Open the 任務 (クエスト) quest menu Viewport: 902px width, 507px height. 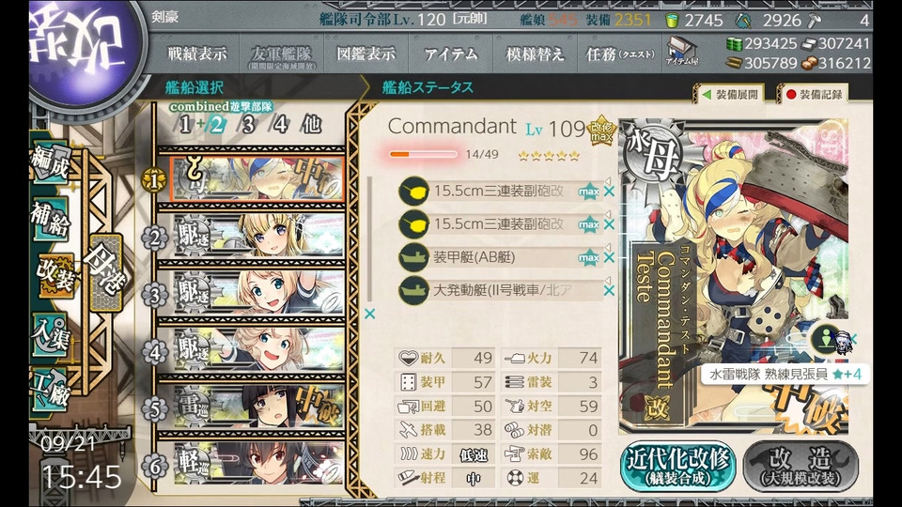pyautogui.click(x=620, y=54)
